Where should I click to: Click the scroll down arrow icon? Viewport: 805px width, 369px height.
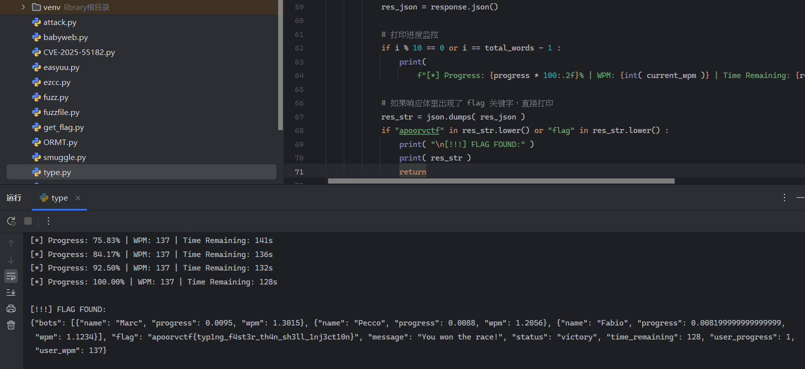[11, 260]
